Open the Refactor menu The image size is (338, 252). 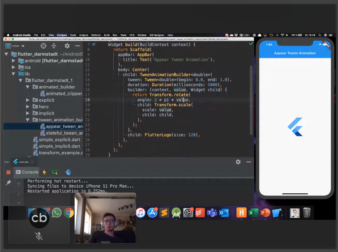point(96,35)
